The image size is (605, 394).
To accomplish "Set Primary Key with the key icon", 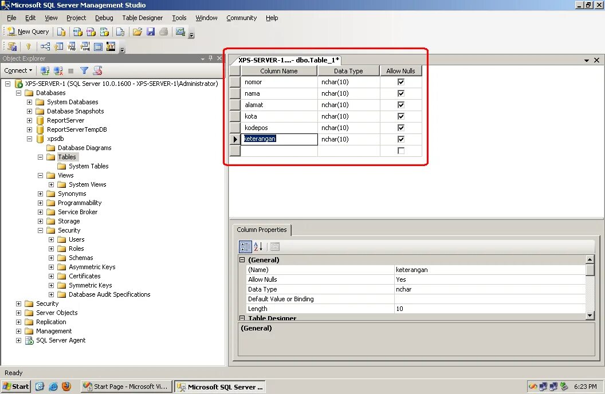I will (28, 46).
